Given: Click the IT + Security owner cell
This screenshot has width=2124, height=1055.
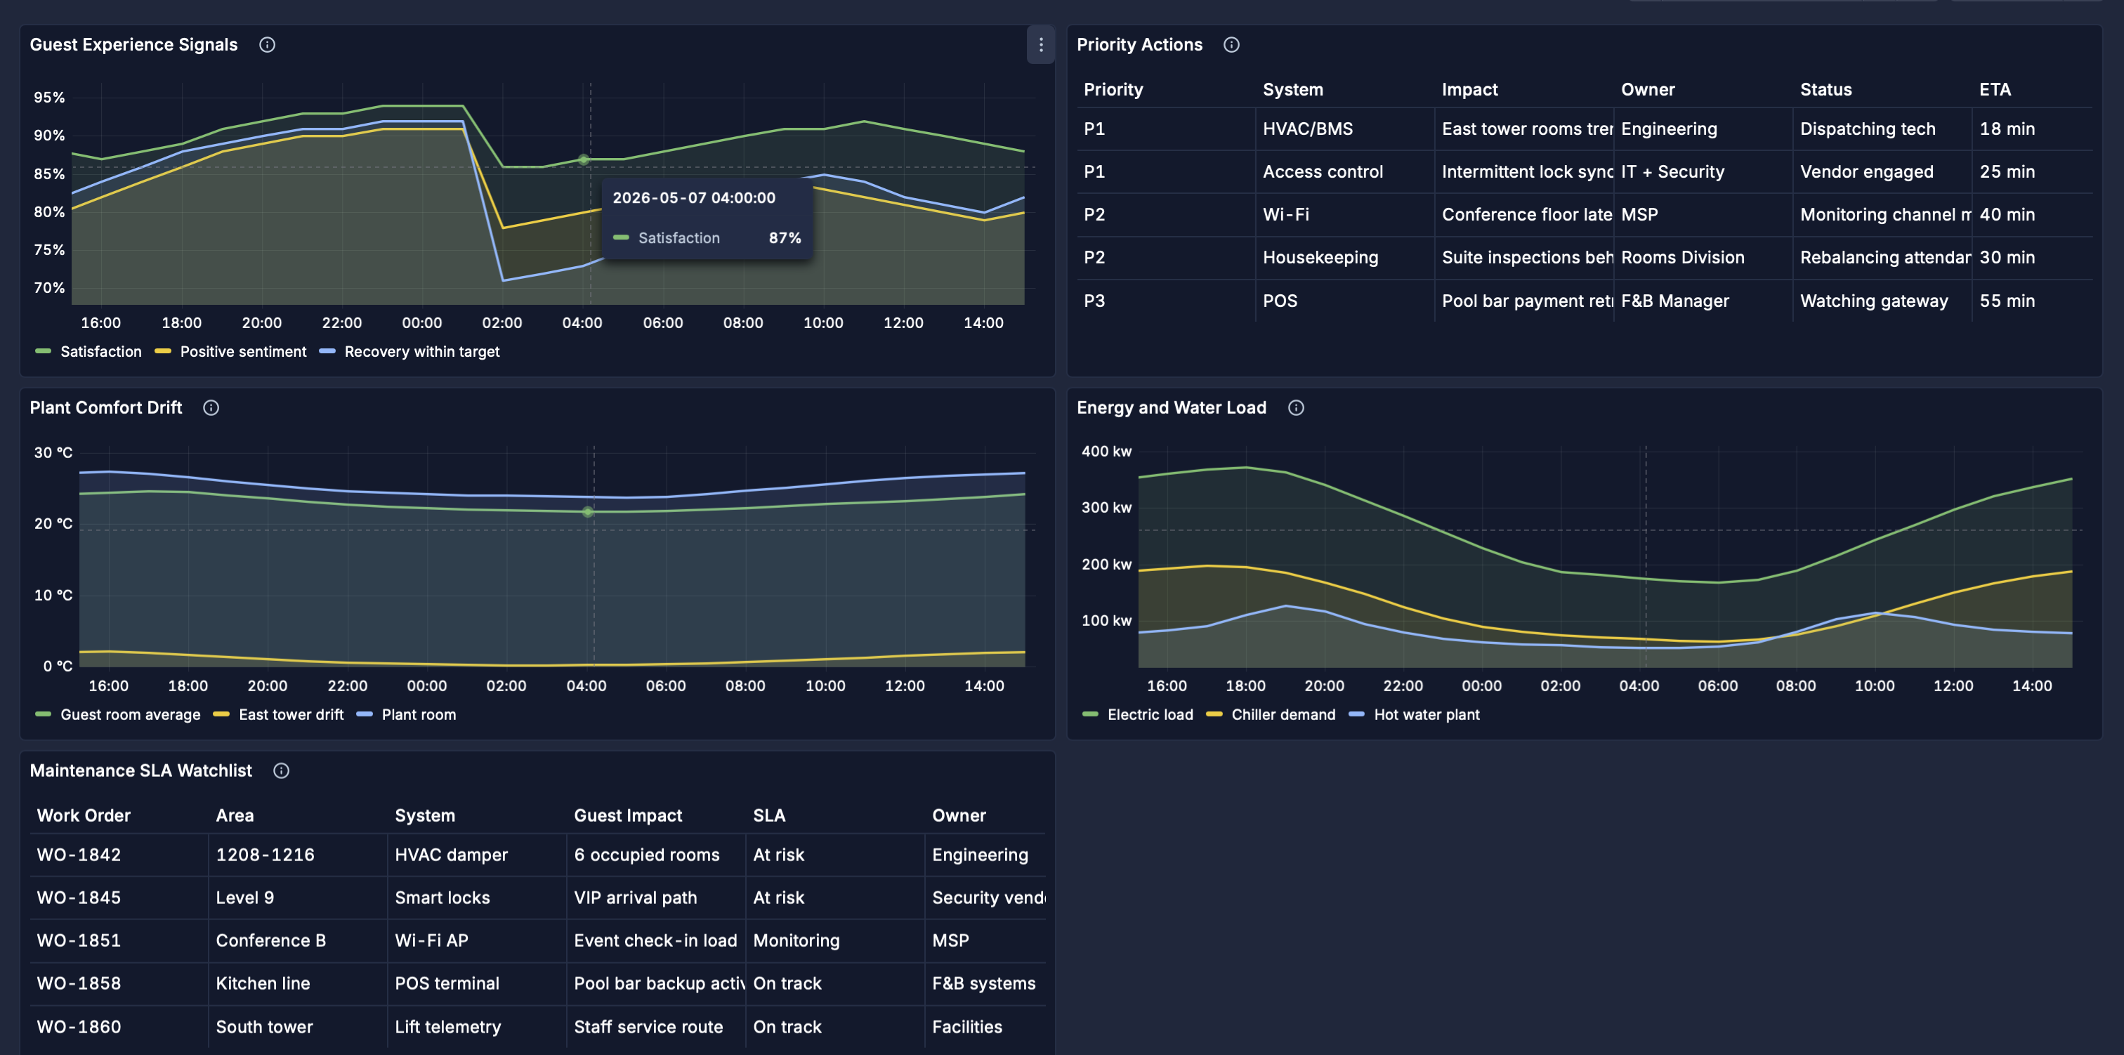Looking at the screenshot, I should tap(1703, 171).
